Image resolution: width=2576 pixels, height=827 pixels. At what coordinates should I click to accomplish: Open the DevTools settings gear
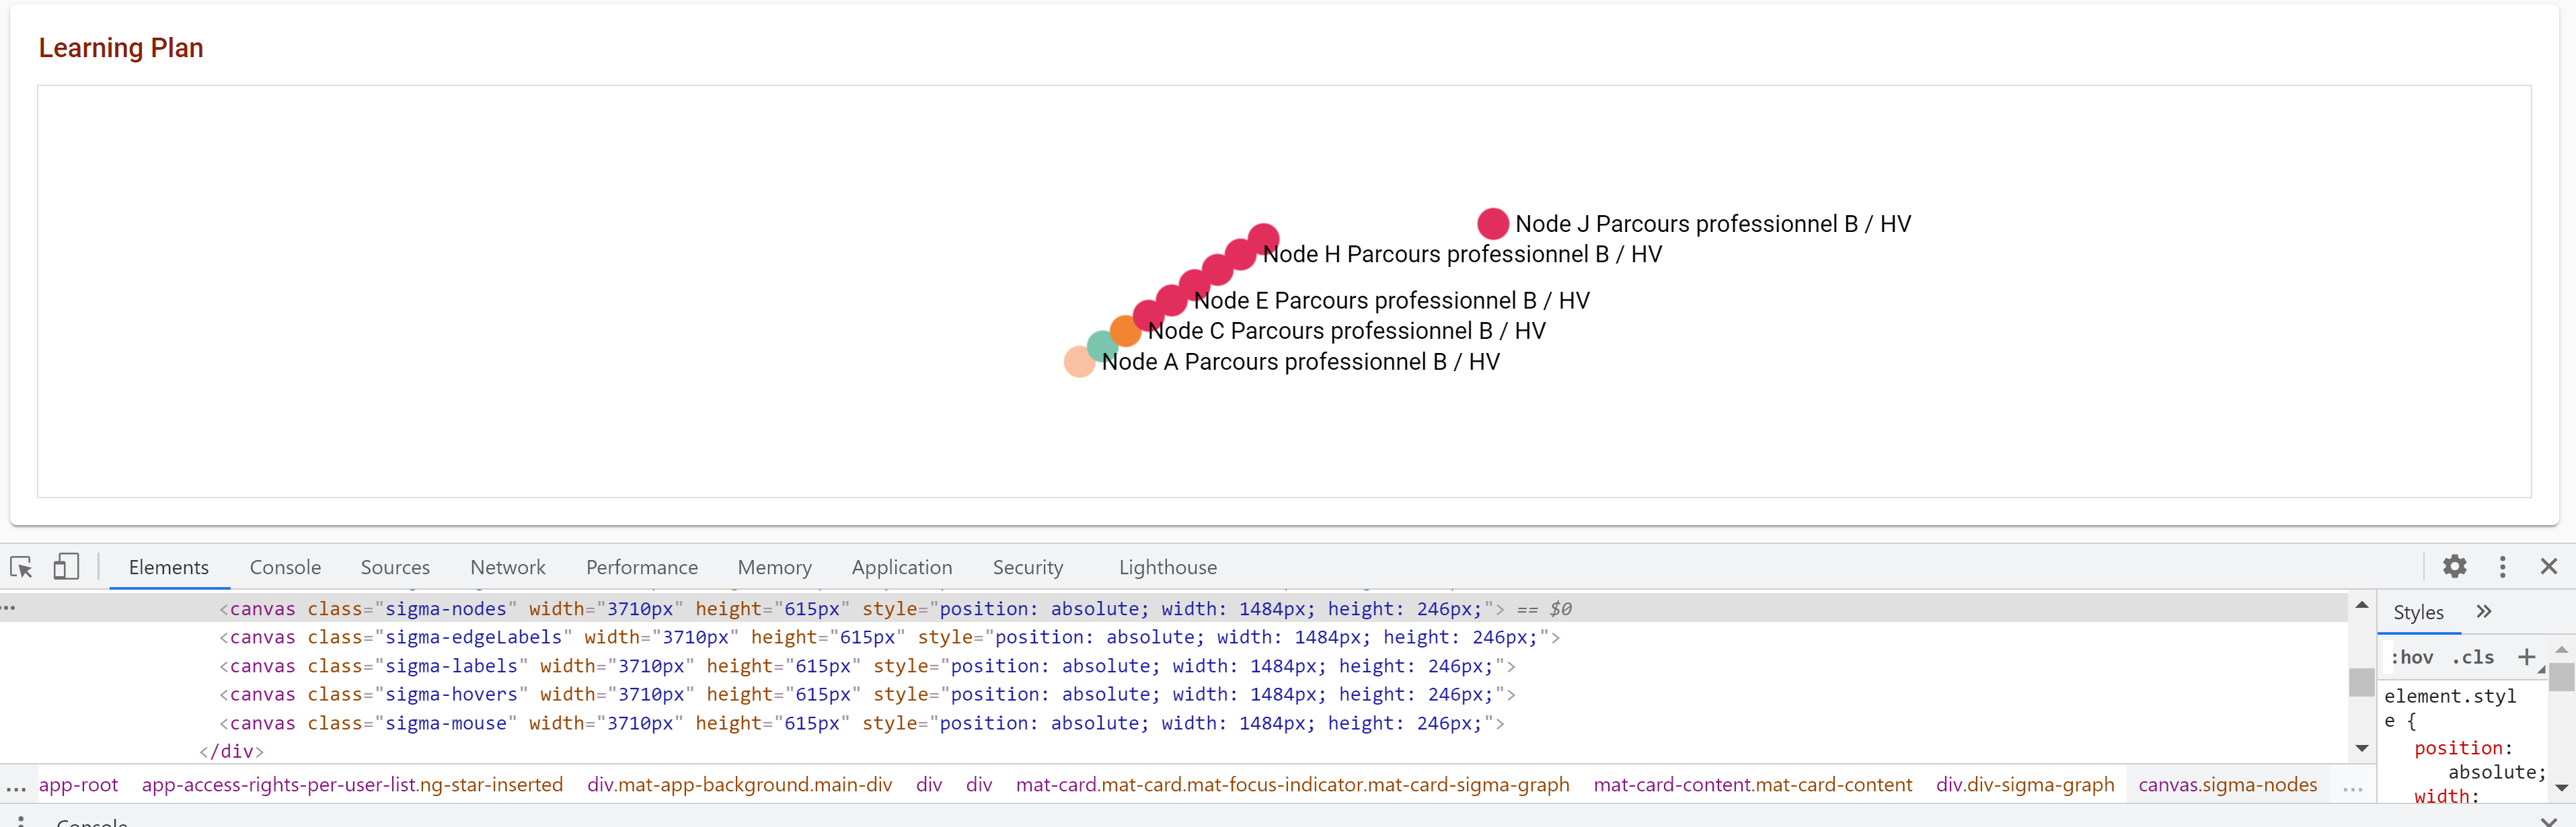point(2454,567)
